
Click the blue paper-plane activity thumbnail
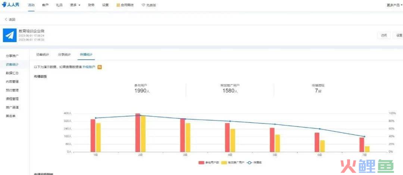[10, 35]
